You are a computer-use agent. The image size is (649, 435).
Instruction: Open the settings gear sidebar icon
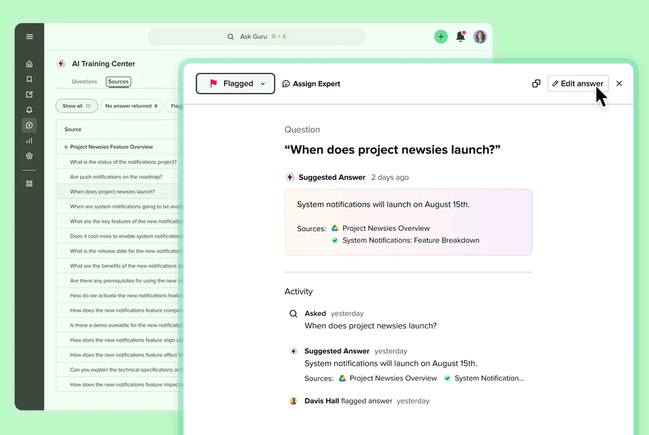click(29, 156)
